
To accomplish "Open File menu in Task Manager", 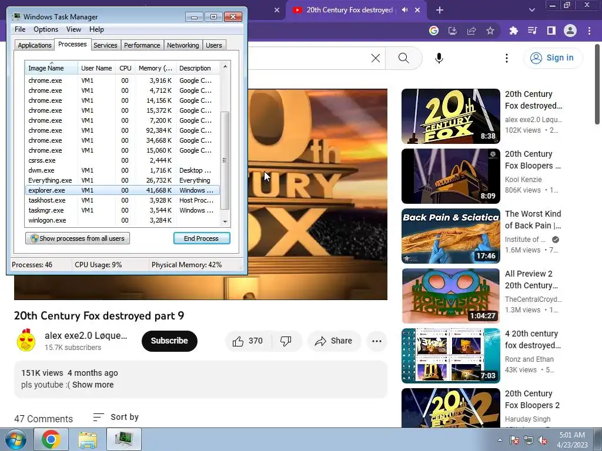I will 20,29.
